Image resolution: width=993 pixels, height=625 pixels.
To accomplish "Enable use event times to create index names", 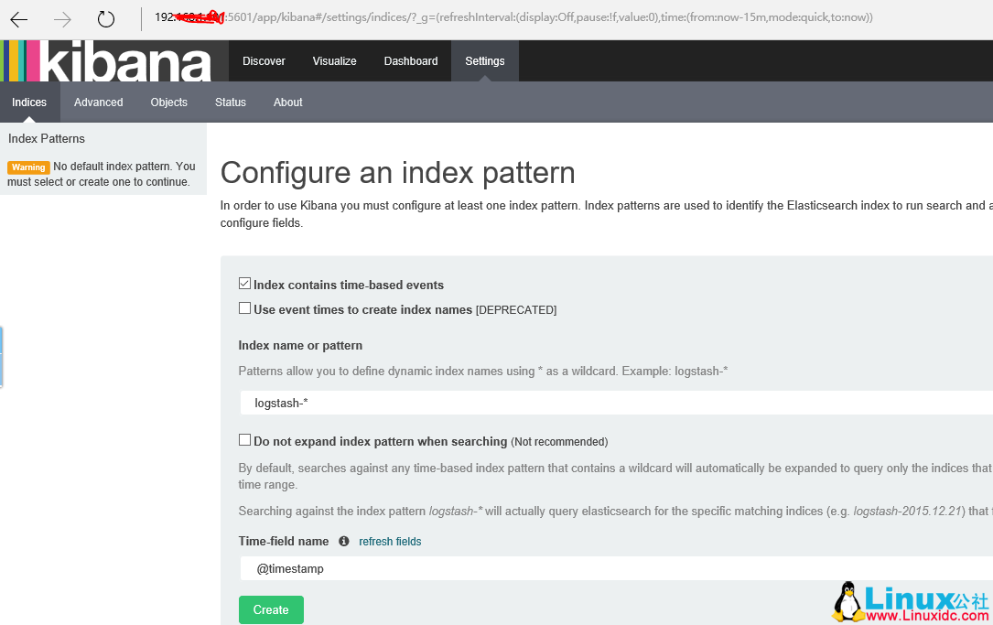I will 244,307.
